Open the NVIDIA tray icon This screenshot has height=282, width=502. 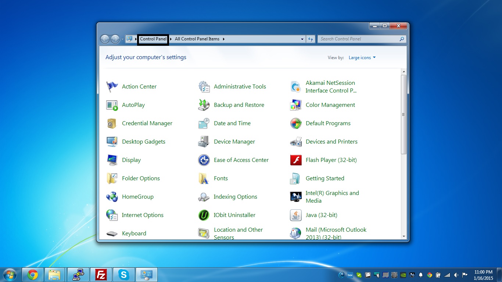pos(403,275)
